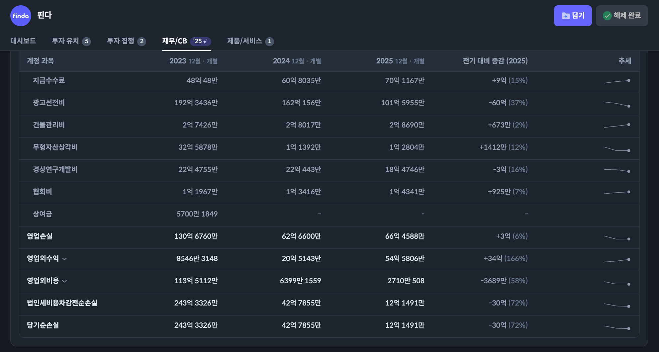The image size is (659, 352).
Task: Click the 영업손실 trend sparkline
Action: pos(617,238)
